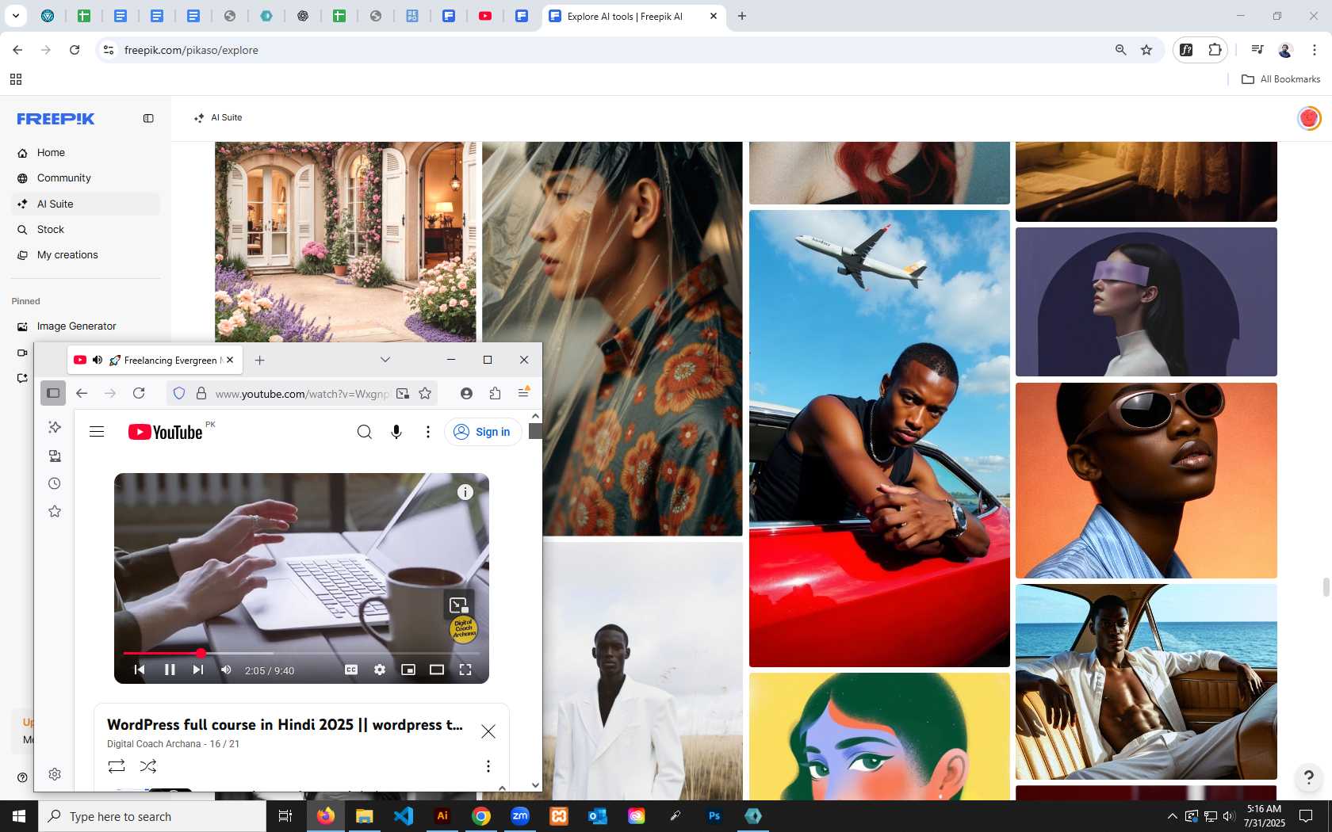Open Firefox account icon
This screenshot has height=832, width=1332.
pyautogui.click(x=466, y=393)
